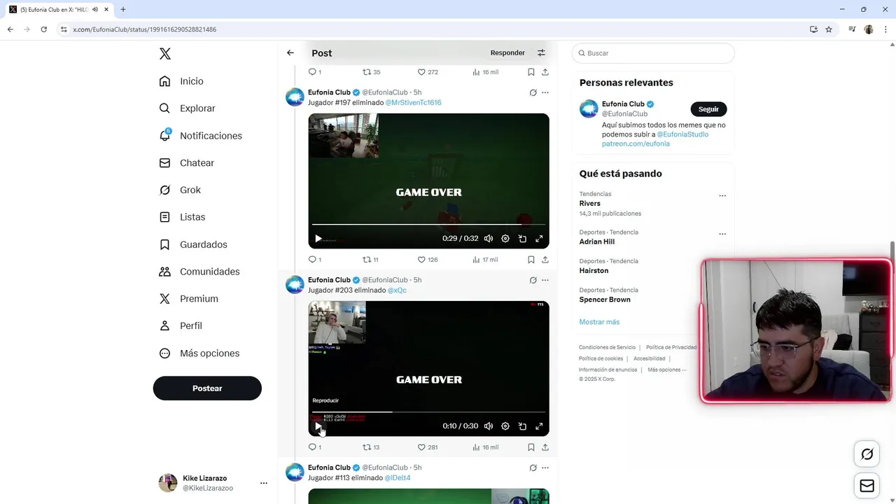
Task: Share the Jugador #197 post
Action: click(x=545, y=260)
